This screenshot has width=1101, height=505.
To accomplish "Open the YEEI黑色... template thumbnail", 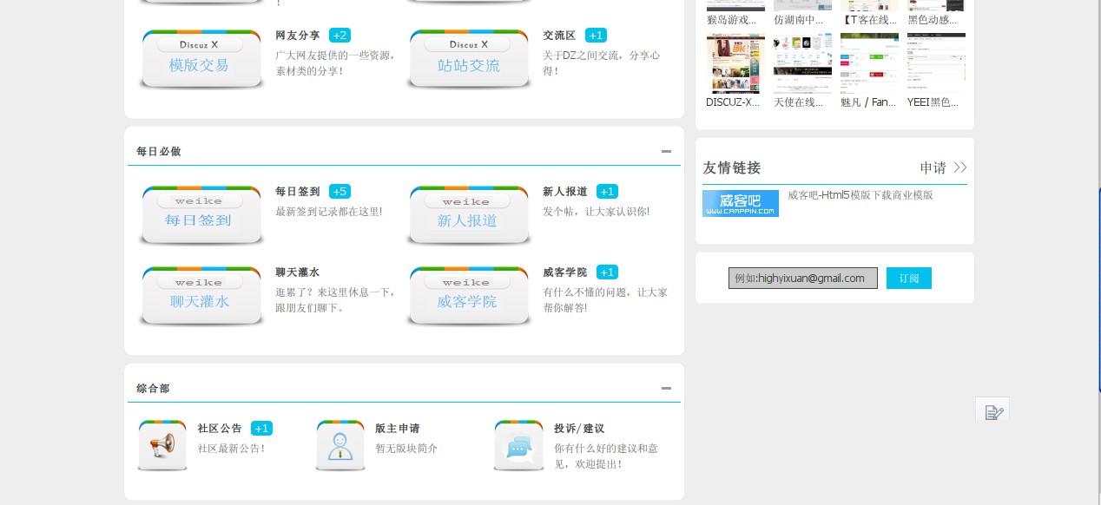I will 936,62.
